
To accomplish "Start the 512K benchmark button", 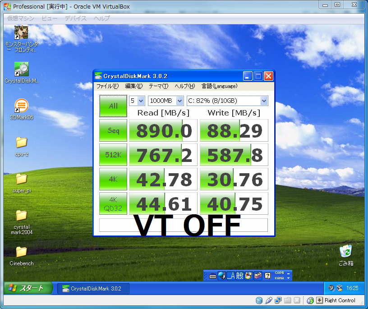I will tap(113, 155).
